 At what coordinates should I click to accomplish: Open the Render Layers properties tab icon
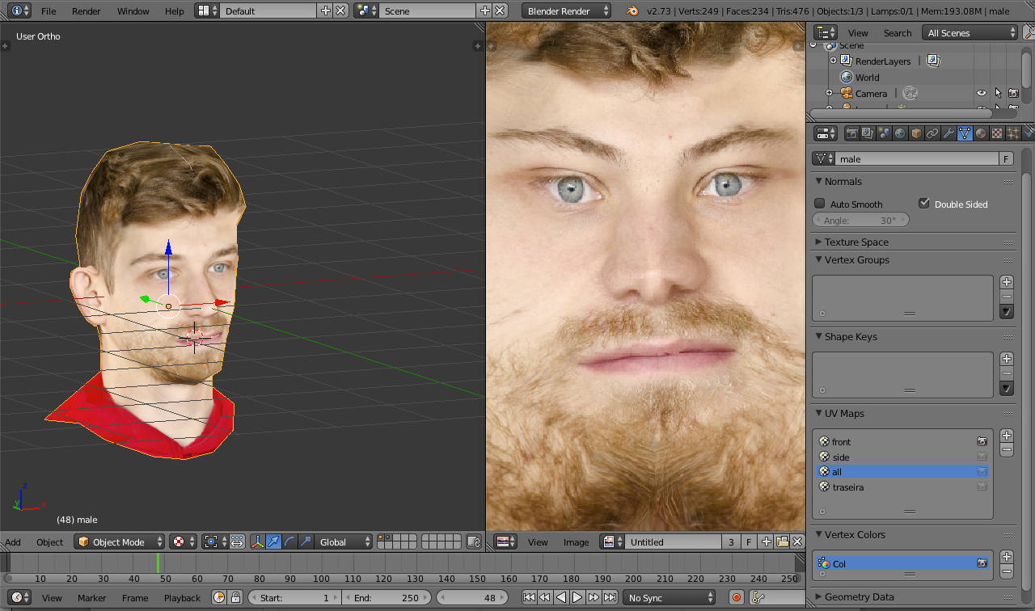point(868,133)
